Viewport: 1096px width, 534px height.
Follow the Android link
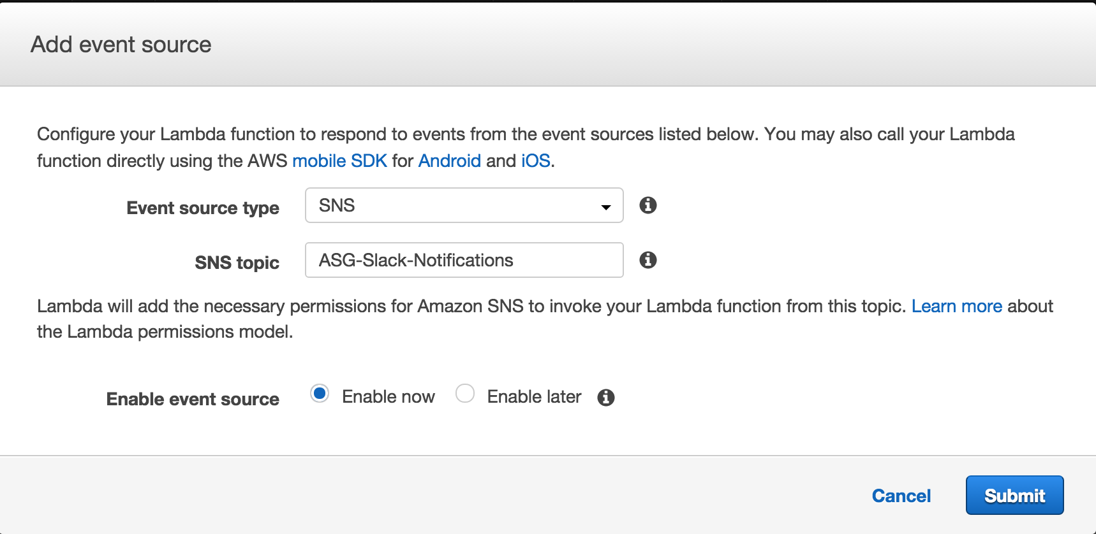click(x=449, y=161)
